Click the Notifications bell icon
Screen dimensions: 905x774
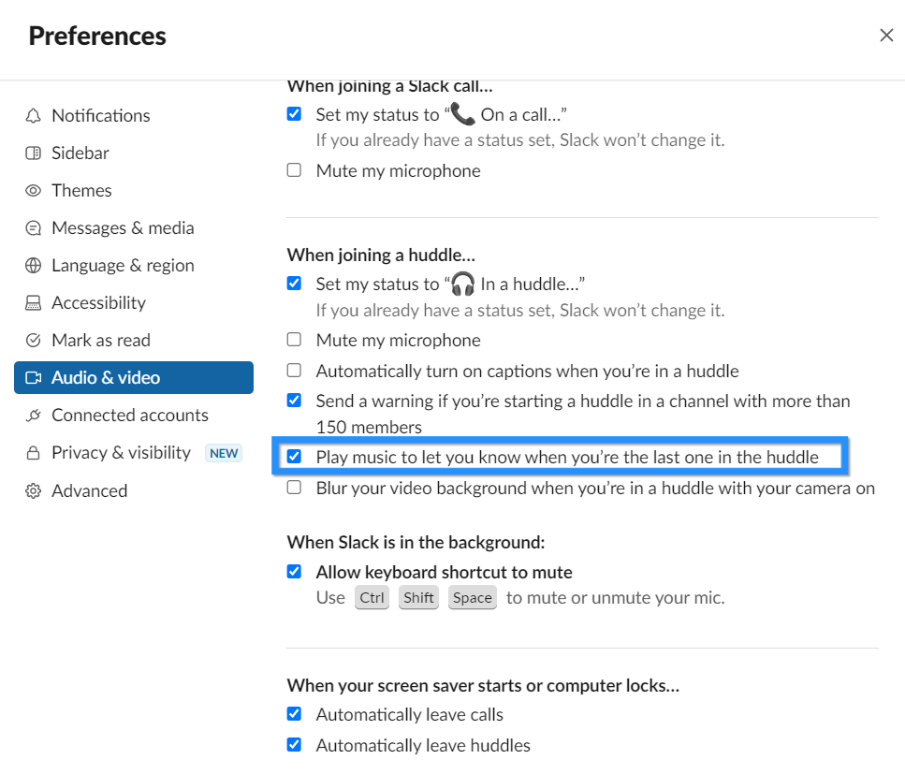click(34, 116)
